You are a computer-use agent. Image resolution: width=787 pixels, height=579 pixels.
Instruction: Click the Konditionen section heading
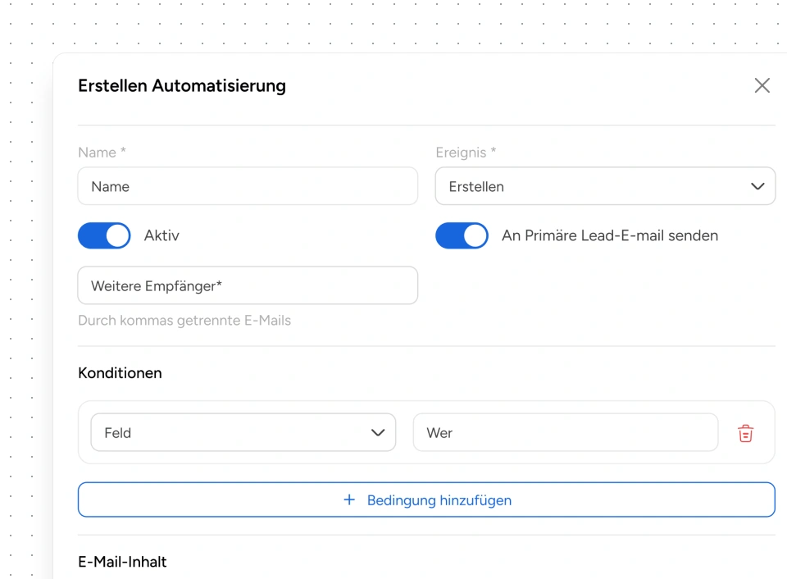pos(120,372)
